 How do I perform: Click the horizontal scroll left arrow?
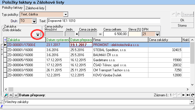[6, 89]
